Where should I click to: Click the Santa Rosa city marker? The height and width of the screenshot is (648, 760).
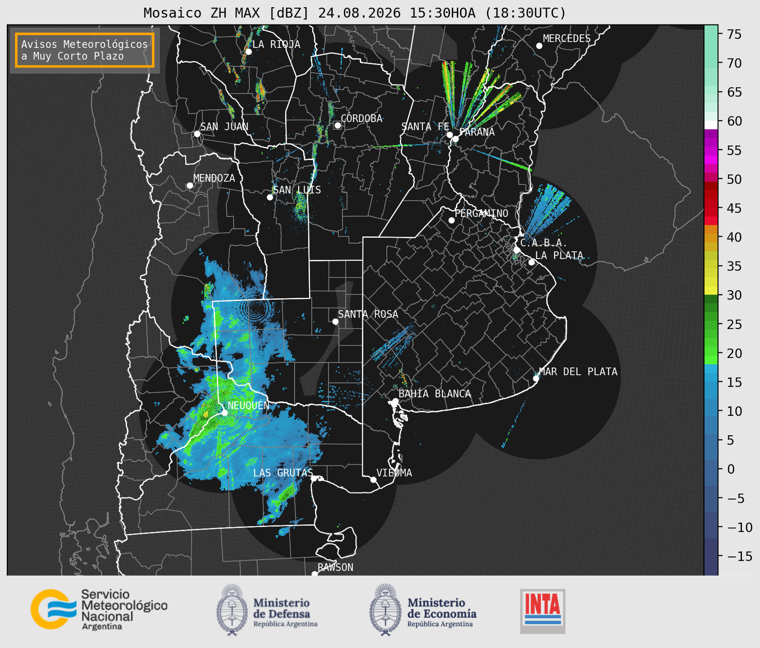point(335,321)
